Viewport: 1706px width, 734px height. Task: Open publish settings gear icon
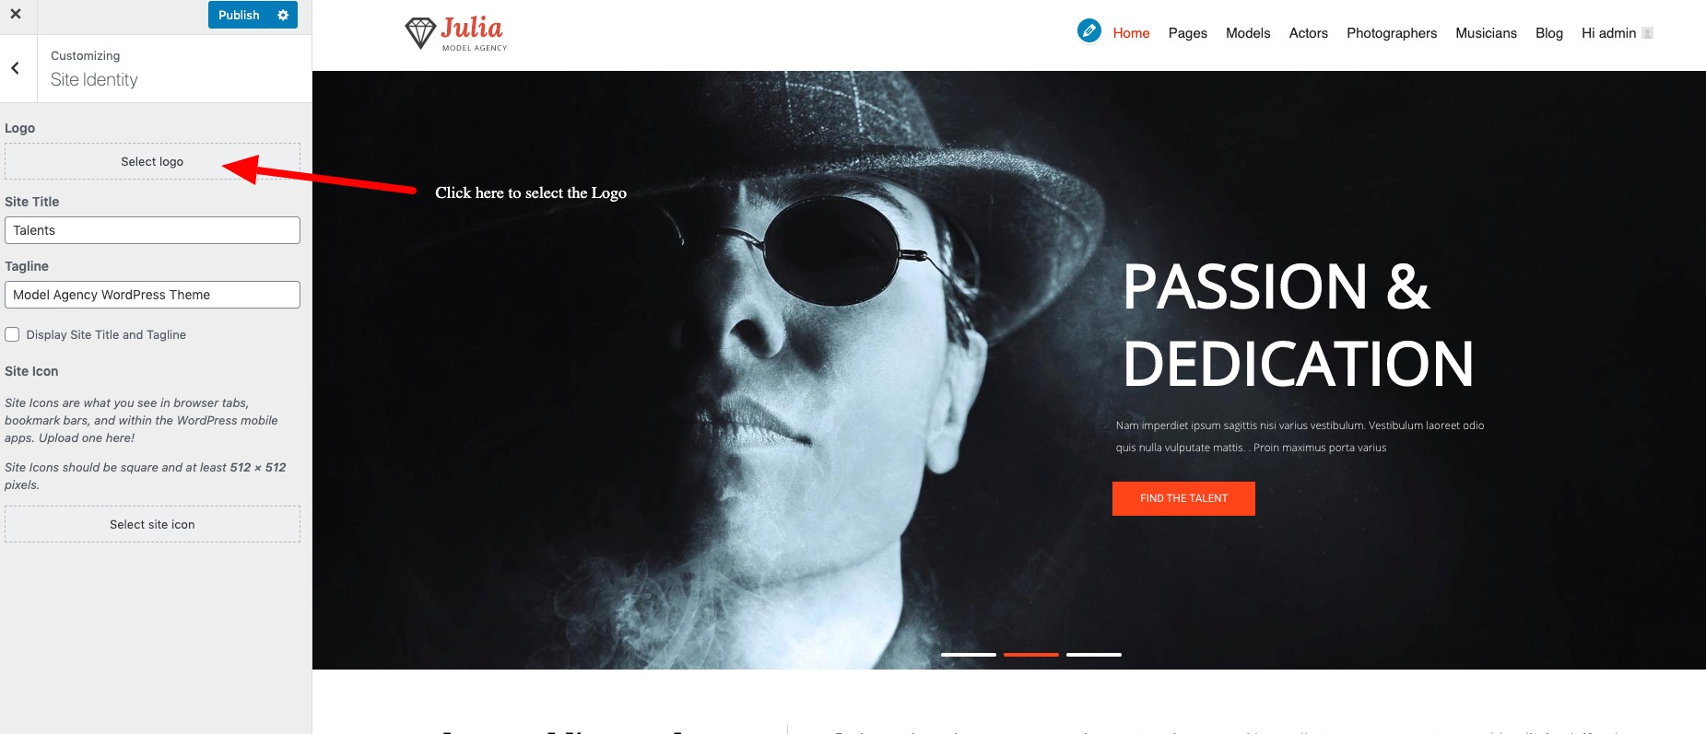(283, 15)
